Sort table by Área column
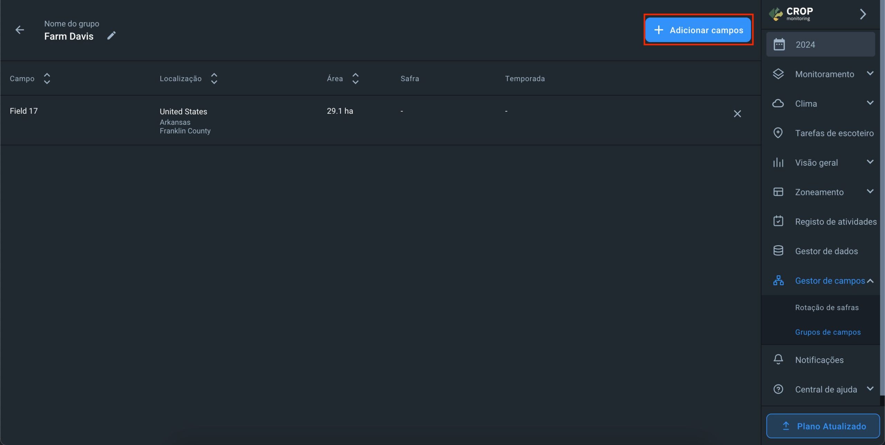 355,78
